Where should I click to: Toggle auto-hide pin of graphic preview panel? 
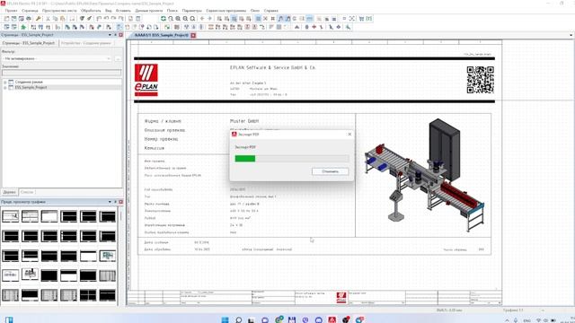115,202
